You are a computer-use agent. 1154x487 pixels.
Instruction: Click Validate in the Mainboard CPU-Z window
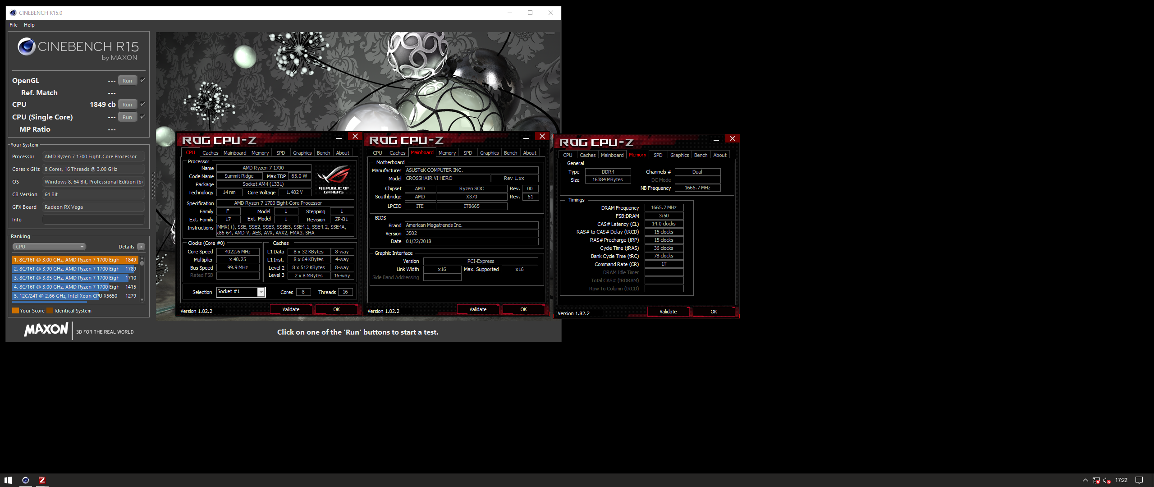(x=478, y=309)
